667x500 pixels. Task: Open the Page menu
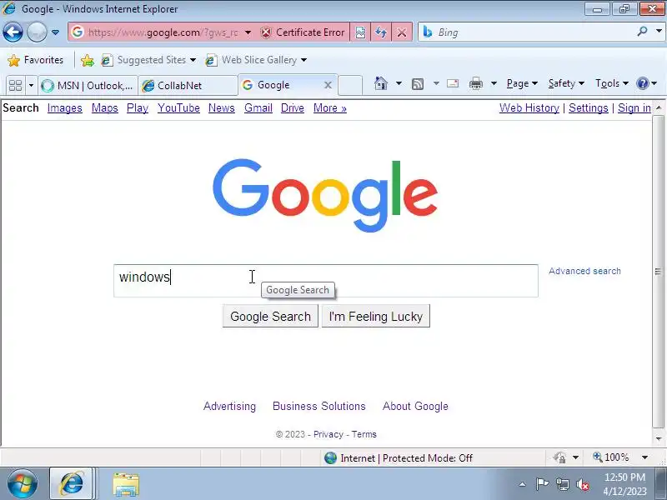tap(522, 83)
